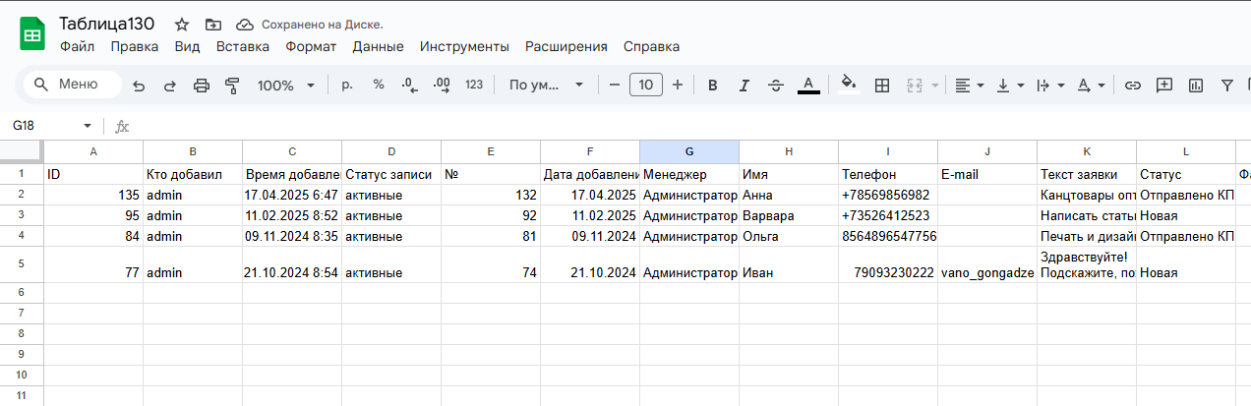Click the Print icon in toolbar
The height and width of the screenshot is (406, 1251).
202,86
